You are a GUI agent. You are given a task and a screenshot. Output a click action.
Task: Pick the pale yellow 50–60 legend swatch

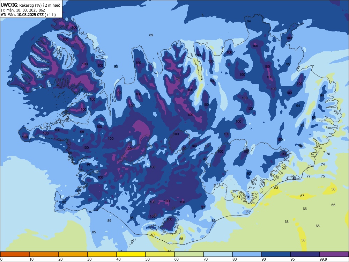coord(160,254)
